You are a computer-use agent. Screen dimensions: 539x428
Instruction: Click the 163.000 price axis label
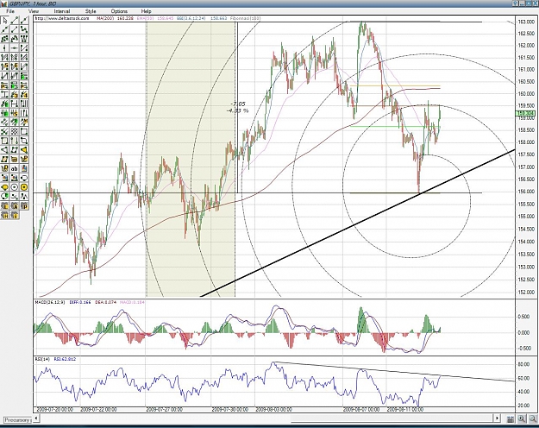coord(525,22)
